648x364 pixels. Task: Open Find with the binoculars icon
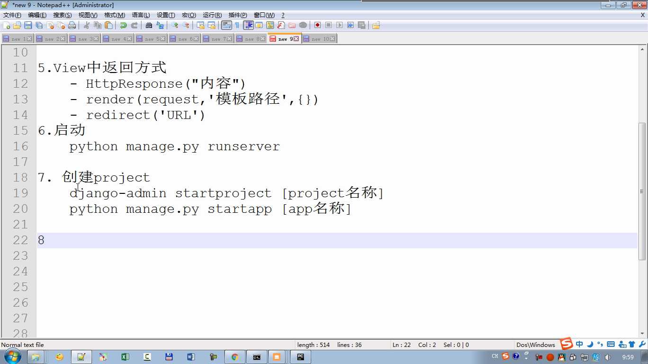coord(149,25)
